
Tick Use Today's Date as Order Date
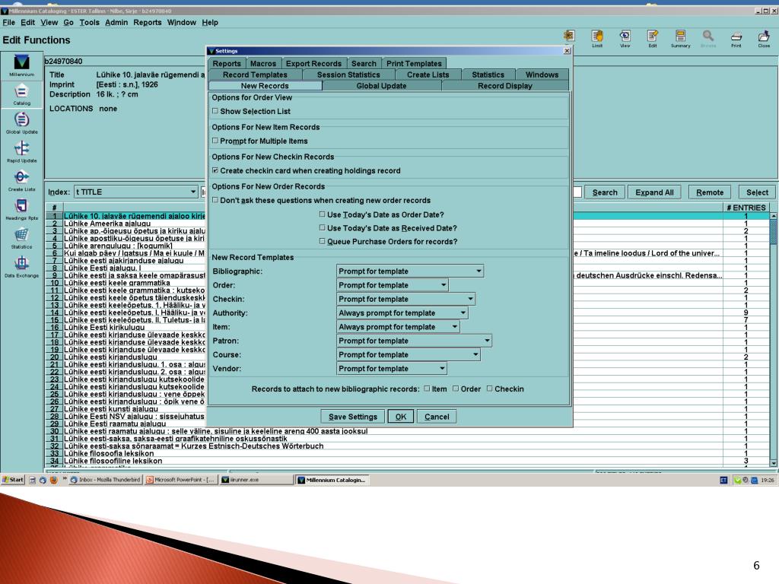[x=322, y=214]
